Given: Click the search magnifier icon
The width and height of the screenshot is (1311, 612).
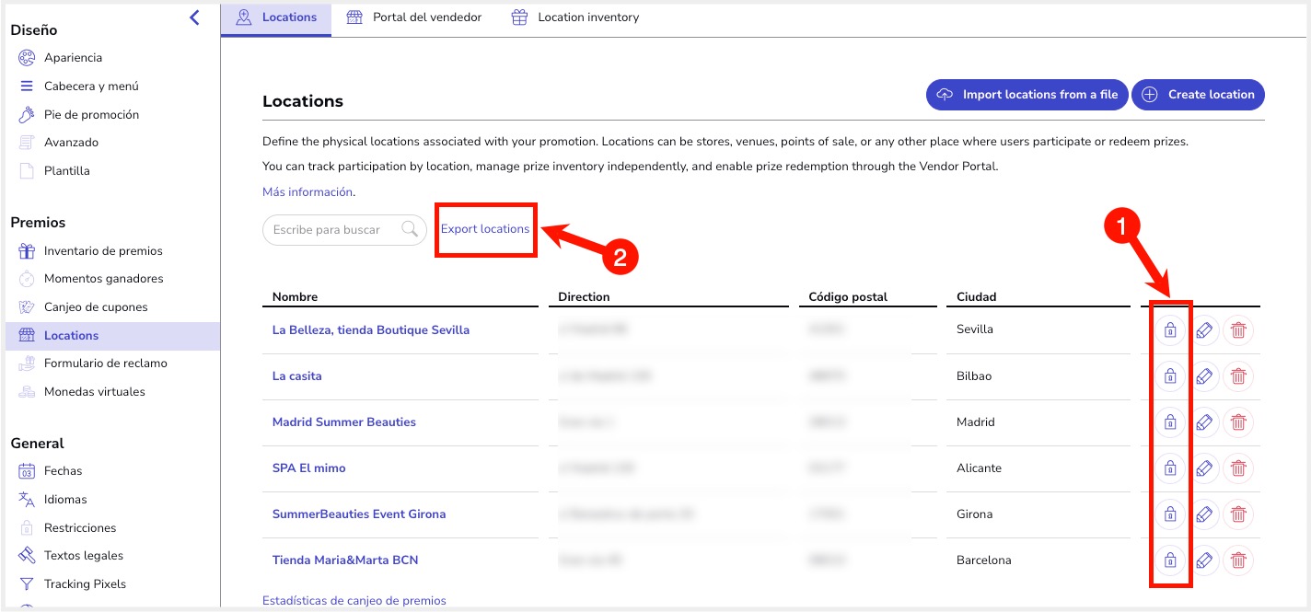Looking at the screenshot, I should [x=410, y=229].
